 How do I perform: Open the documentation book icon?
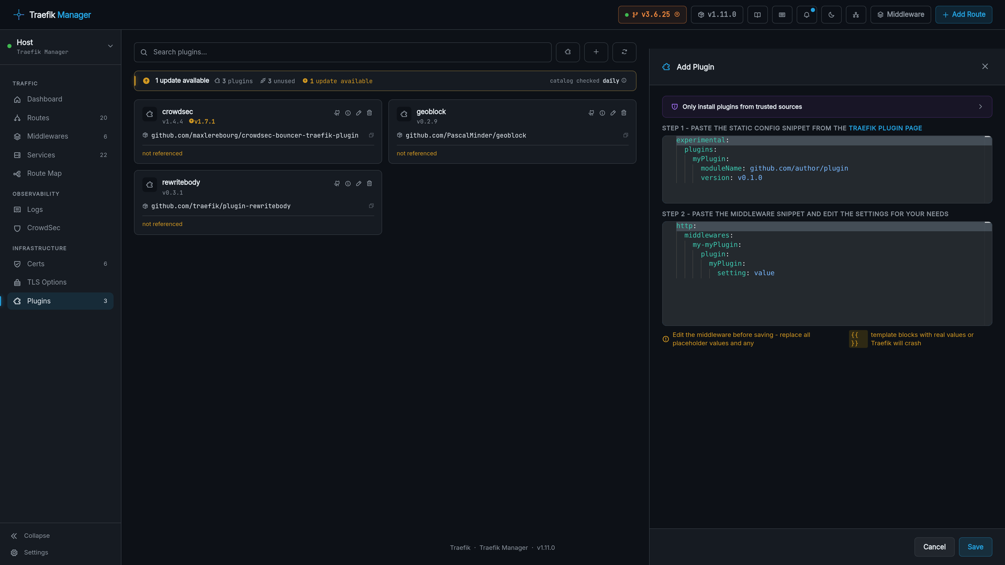[x=757, y=15]
